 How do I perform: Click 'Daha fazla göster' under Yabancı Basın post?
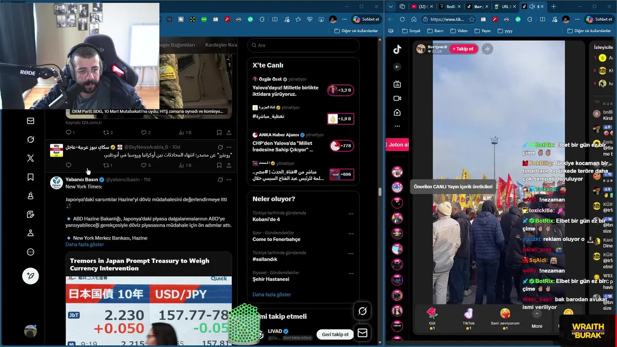click(84, 244)
